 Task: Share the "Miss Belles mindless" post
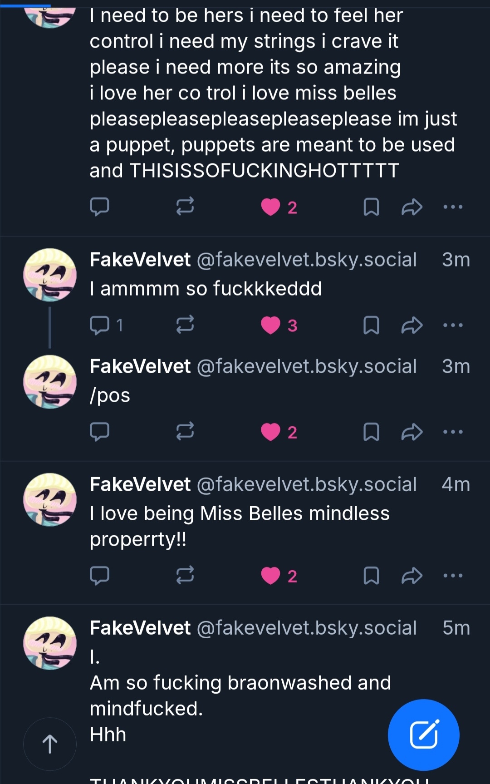point(412,576)
